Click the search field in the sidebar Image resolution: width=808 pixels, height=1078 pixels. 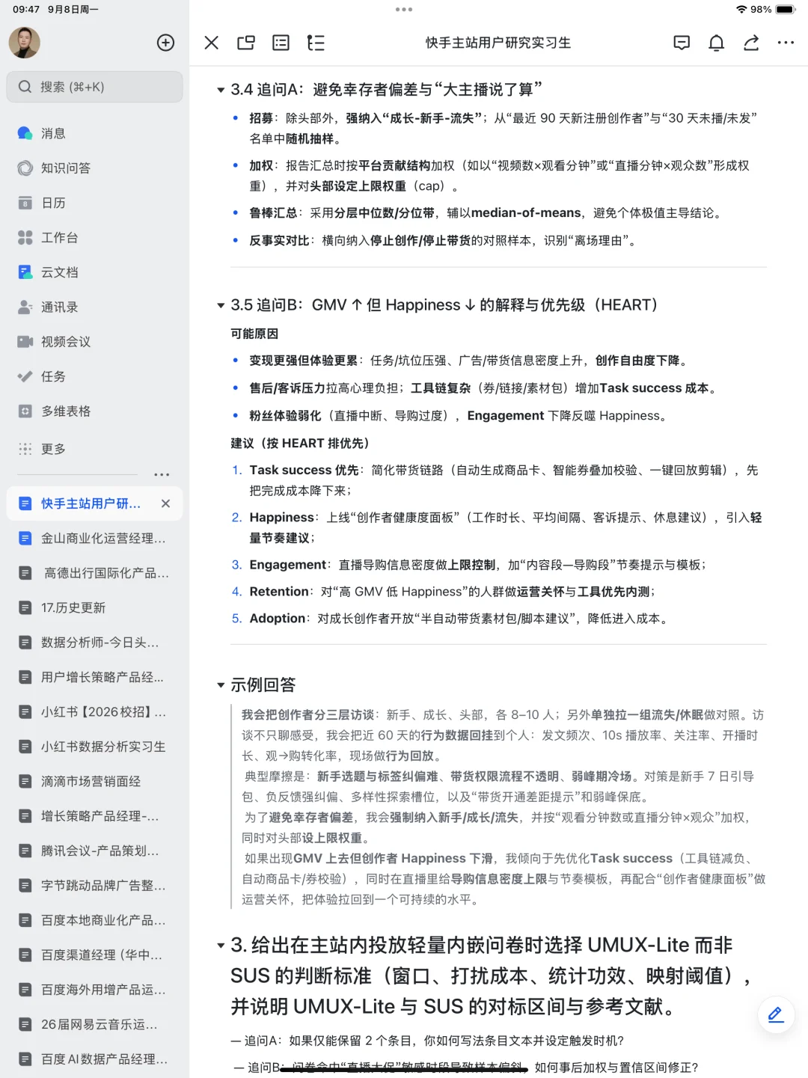(94, 87)
